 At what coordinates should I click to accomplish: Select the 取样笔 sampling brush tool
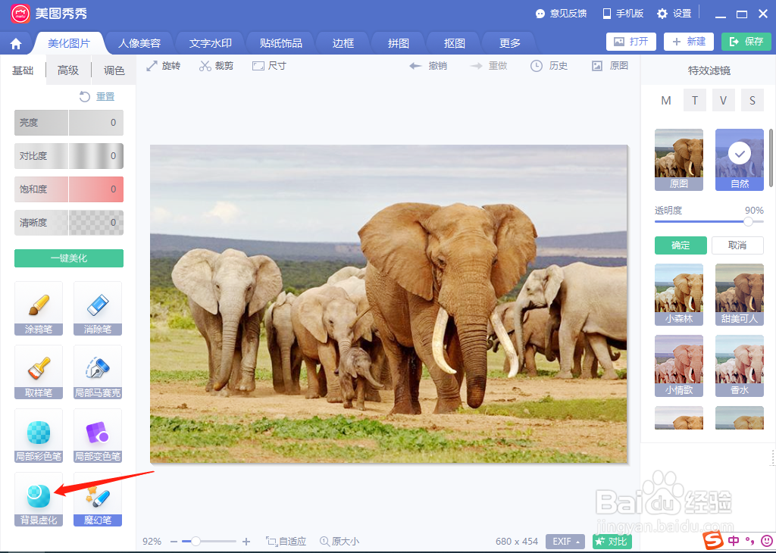click(39, 372)
